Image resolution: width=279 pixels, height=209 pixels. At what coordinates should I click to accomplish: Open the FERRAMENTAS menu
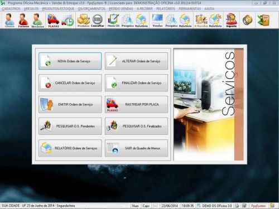tap(190, 9)
